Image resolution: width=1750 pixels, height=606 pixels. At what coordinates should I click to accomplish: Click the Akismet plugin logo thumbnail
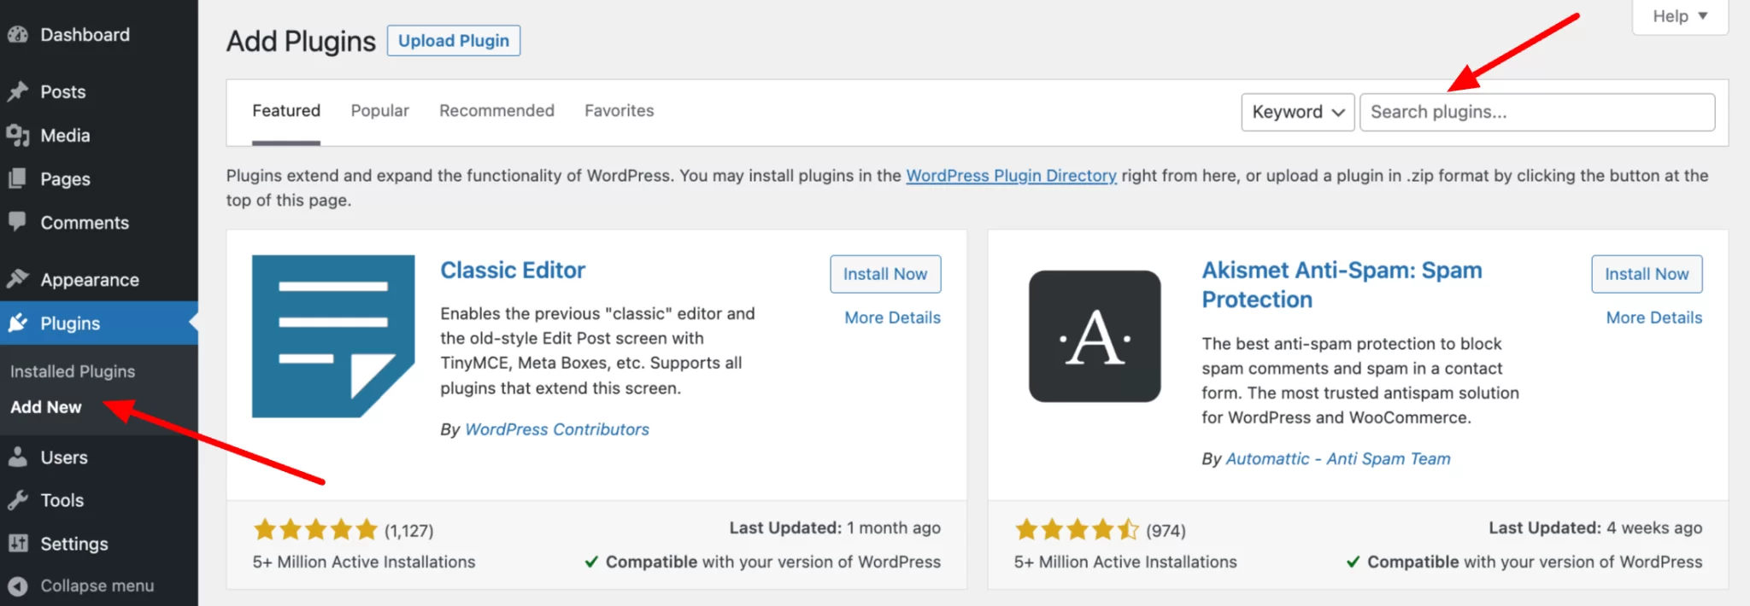pos(1095,336)
